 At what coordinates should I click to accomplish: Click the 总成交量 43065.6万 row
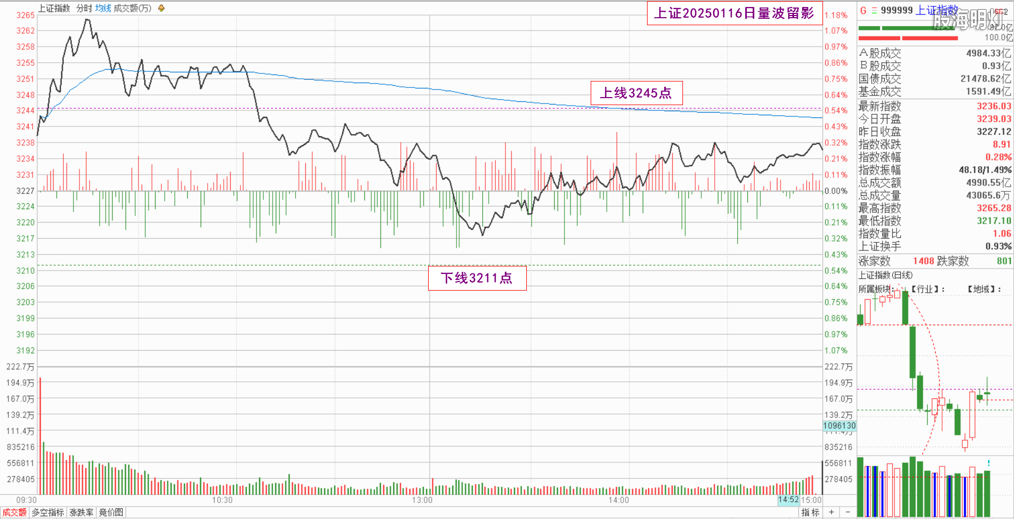point(935,196)
